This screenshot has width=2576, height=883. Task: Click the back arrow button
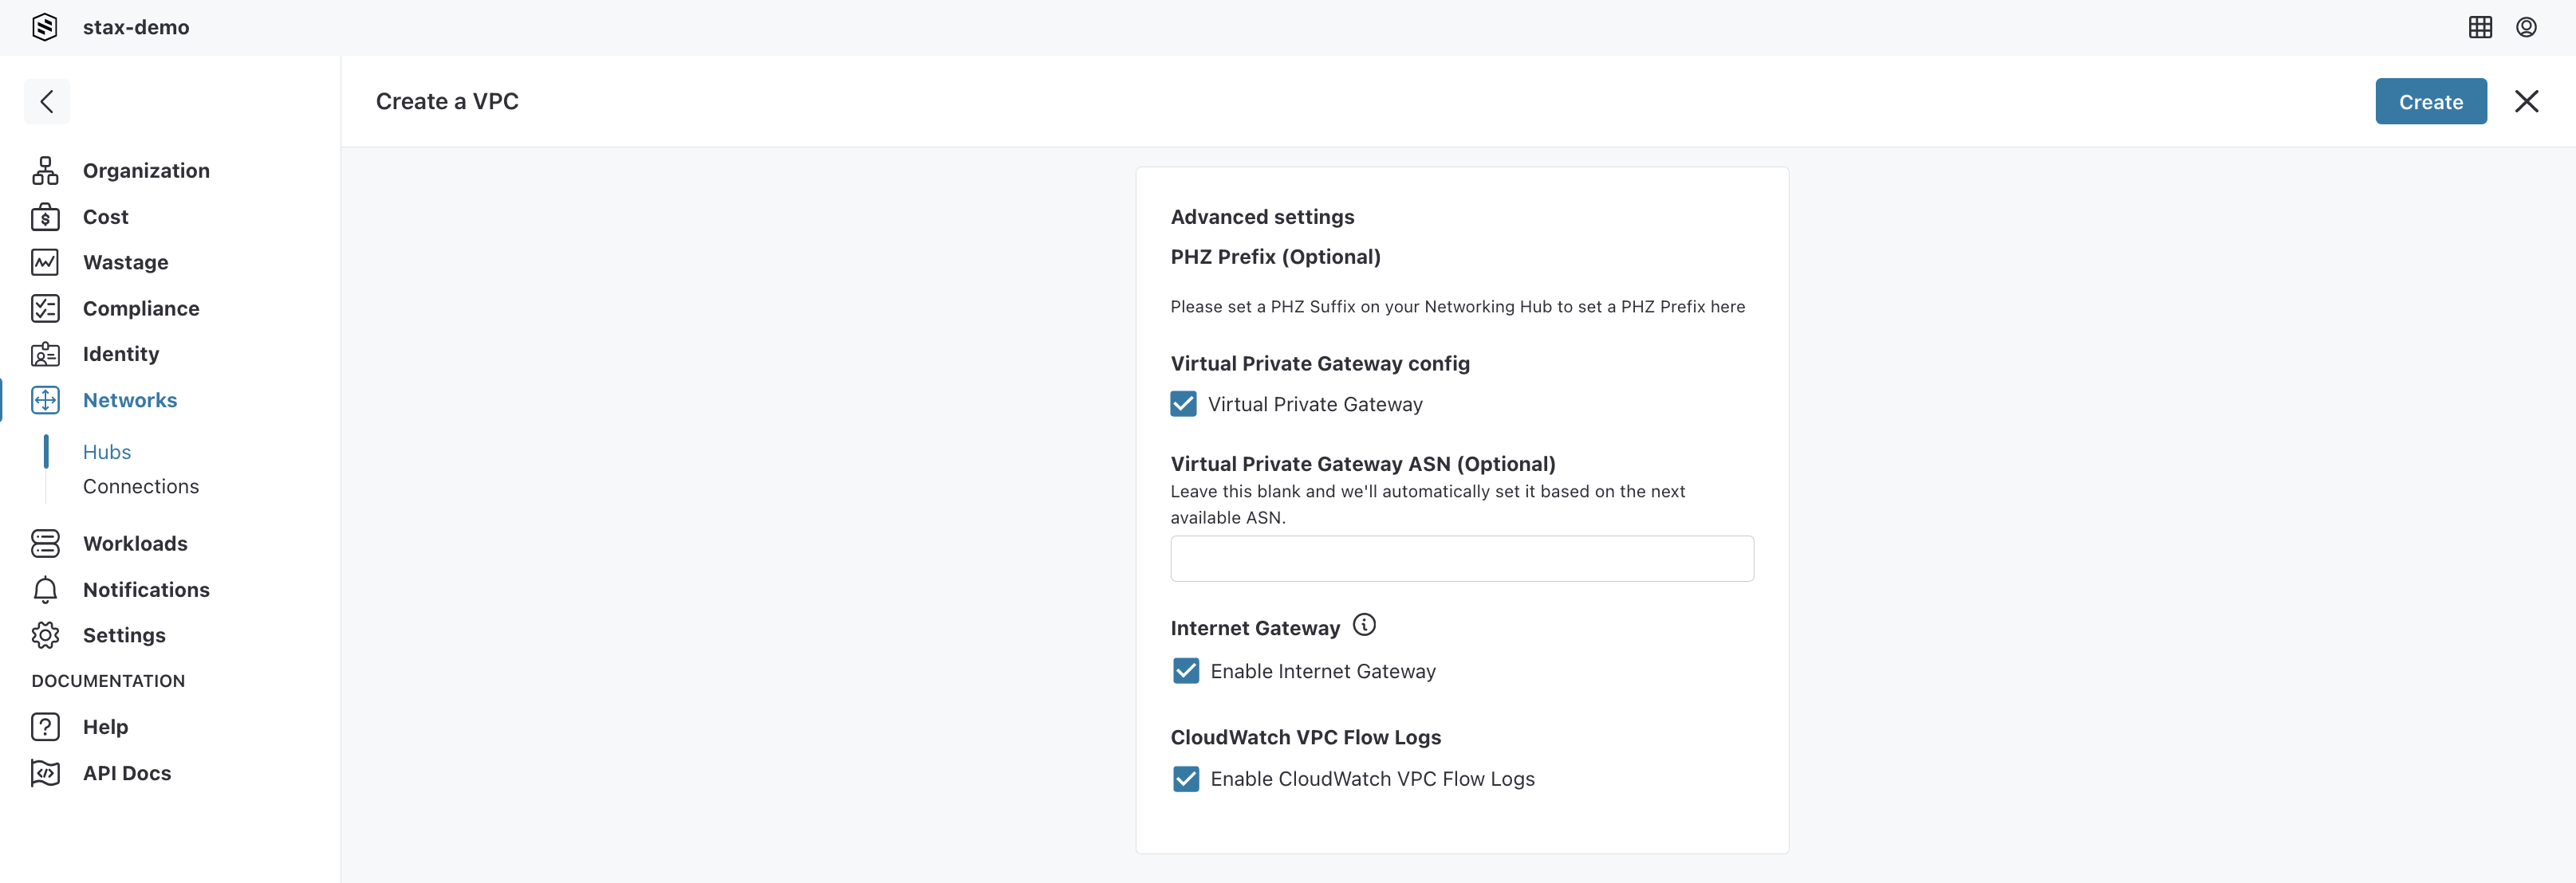(46, 100)
